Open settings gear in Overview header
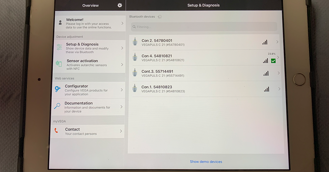Screen dimensions: 329x172 pyautogui.click(x=120, y=5)
